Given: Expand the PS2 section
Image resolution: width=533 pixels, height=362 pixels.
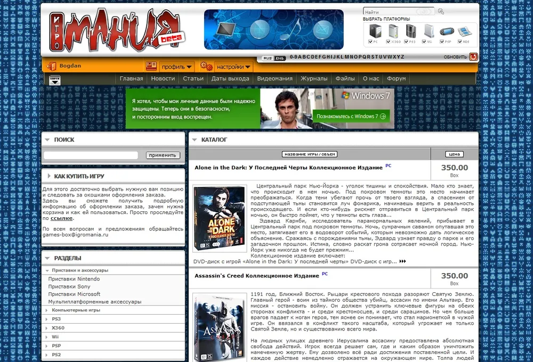Looking at the screenshot, I should [x=47, y=355].
